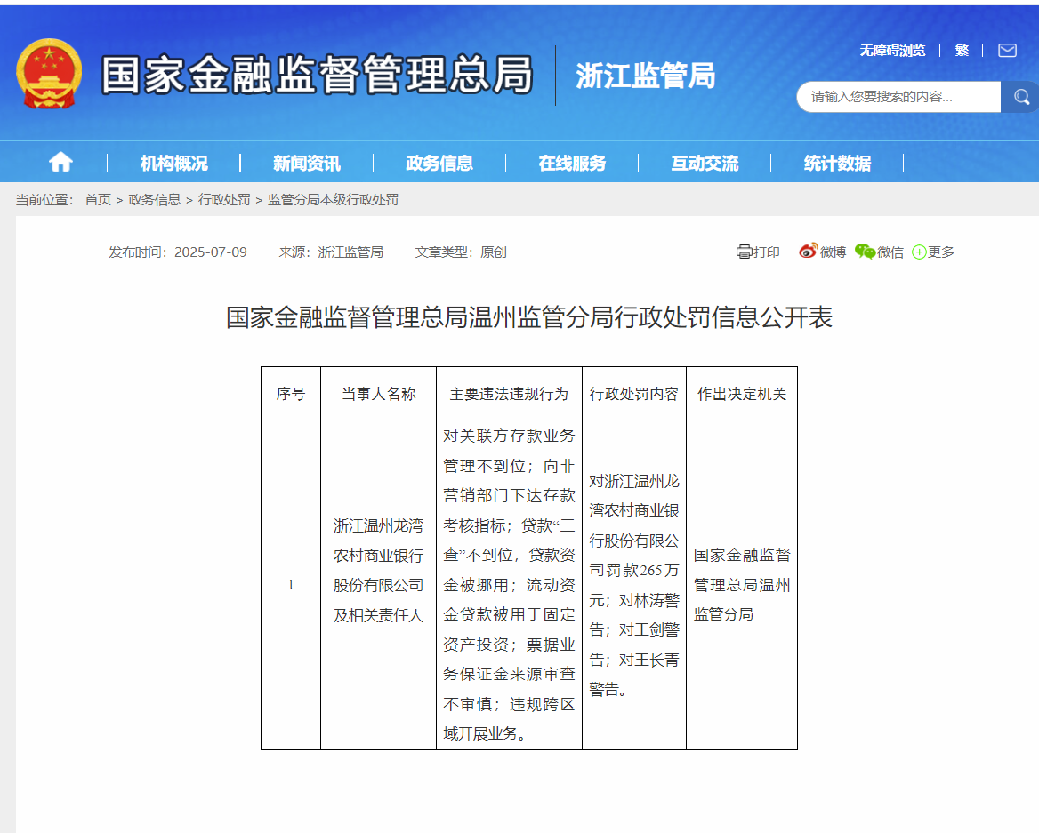1039x833 pixels.
Task: Click the 微信 share label
Action: tap(890, 252)
